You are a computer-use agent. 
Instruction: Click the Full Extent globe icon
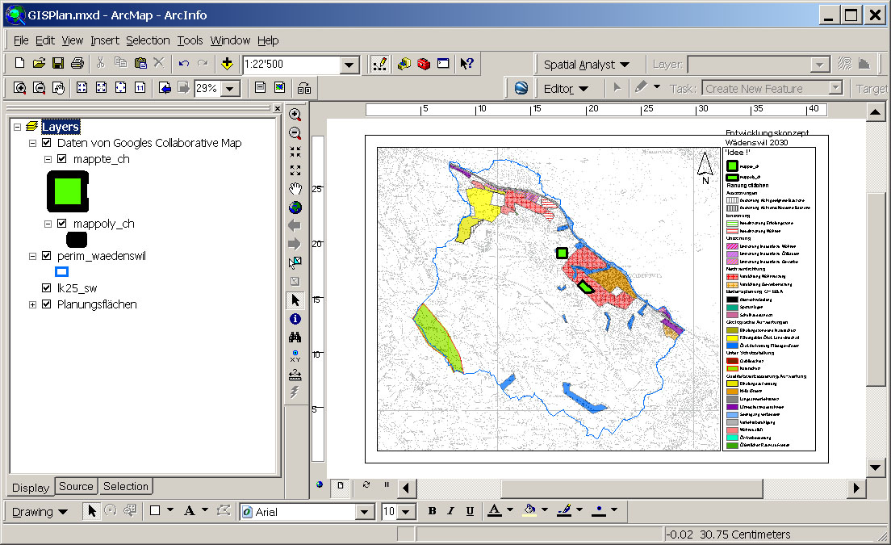295,208
